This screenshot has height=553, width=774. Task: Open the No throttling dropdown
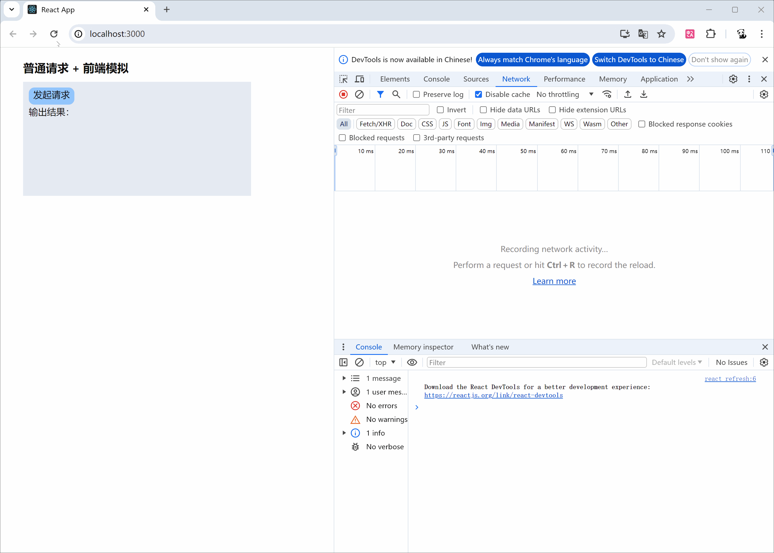[x=565, y=94]
